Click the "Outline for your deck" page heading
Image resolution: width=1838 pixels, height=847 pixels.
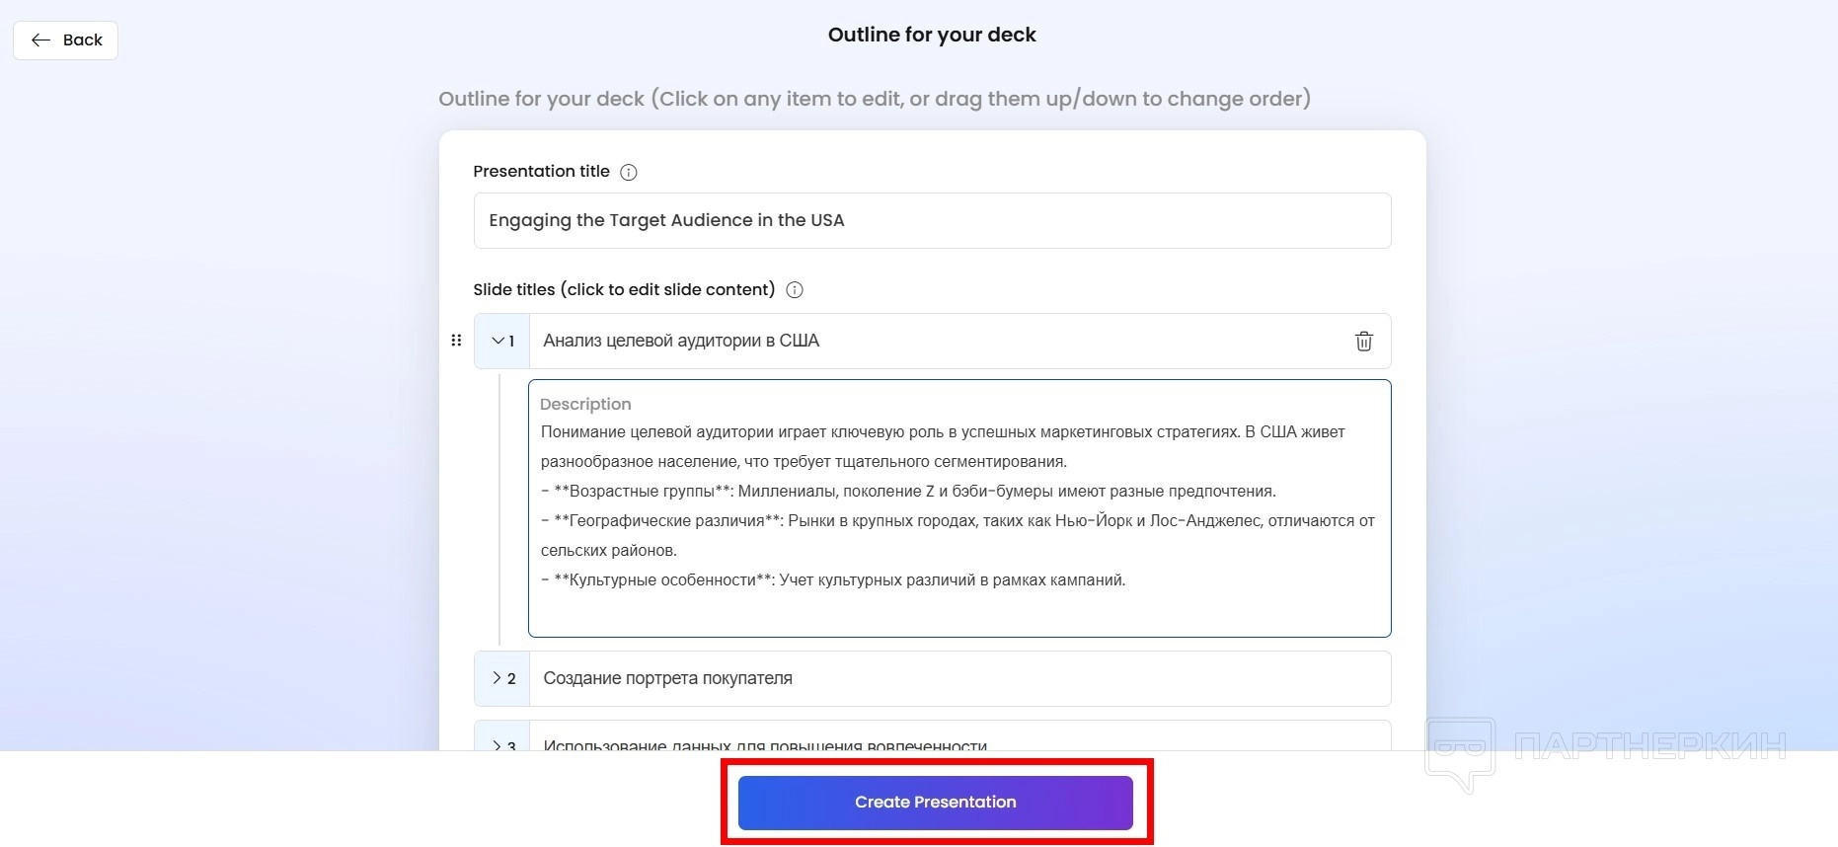931,35
